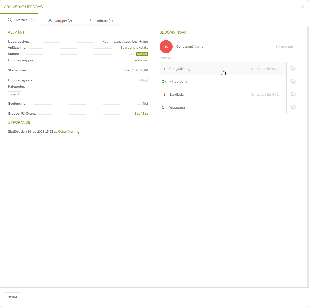Open comments icon for Vippgunga row
This screenshot has height=307, width=309.
(293, 107)
